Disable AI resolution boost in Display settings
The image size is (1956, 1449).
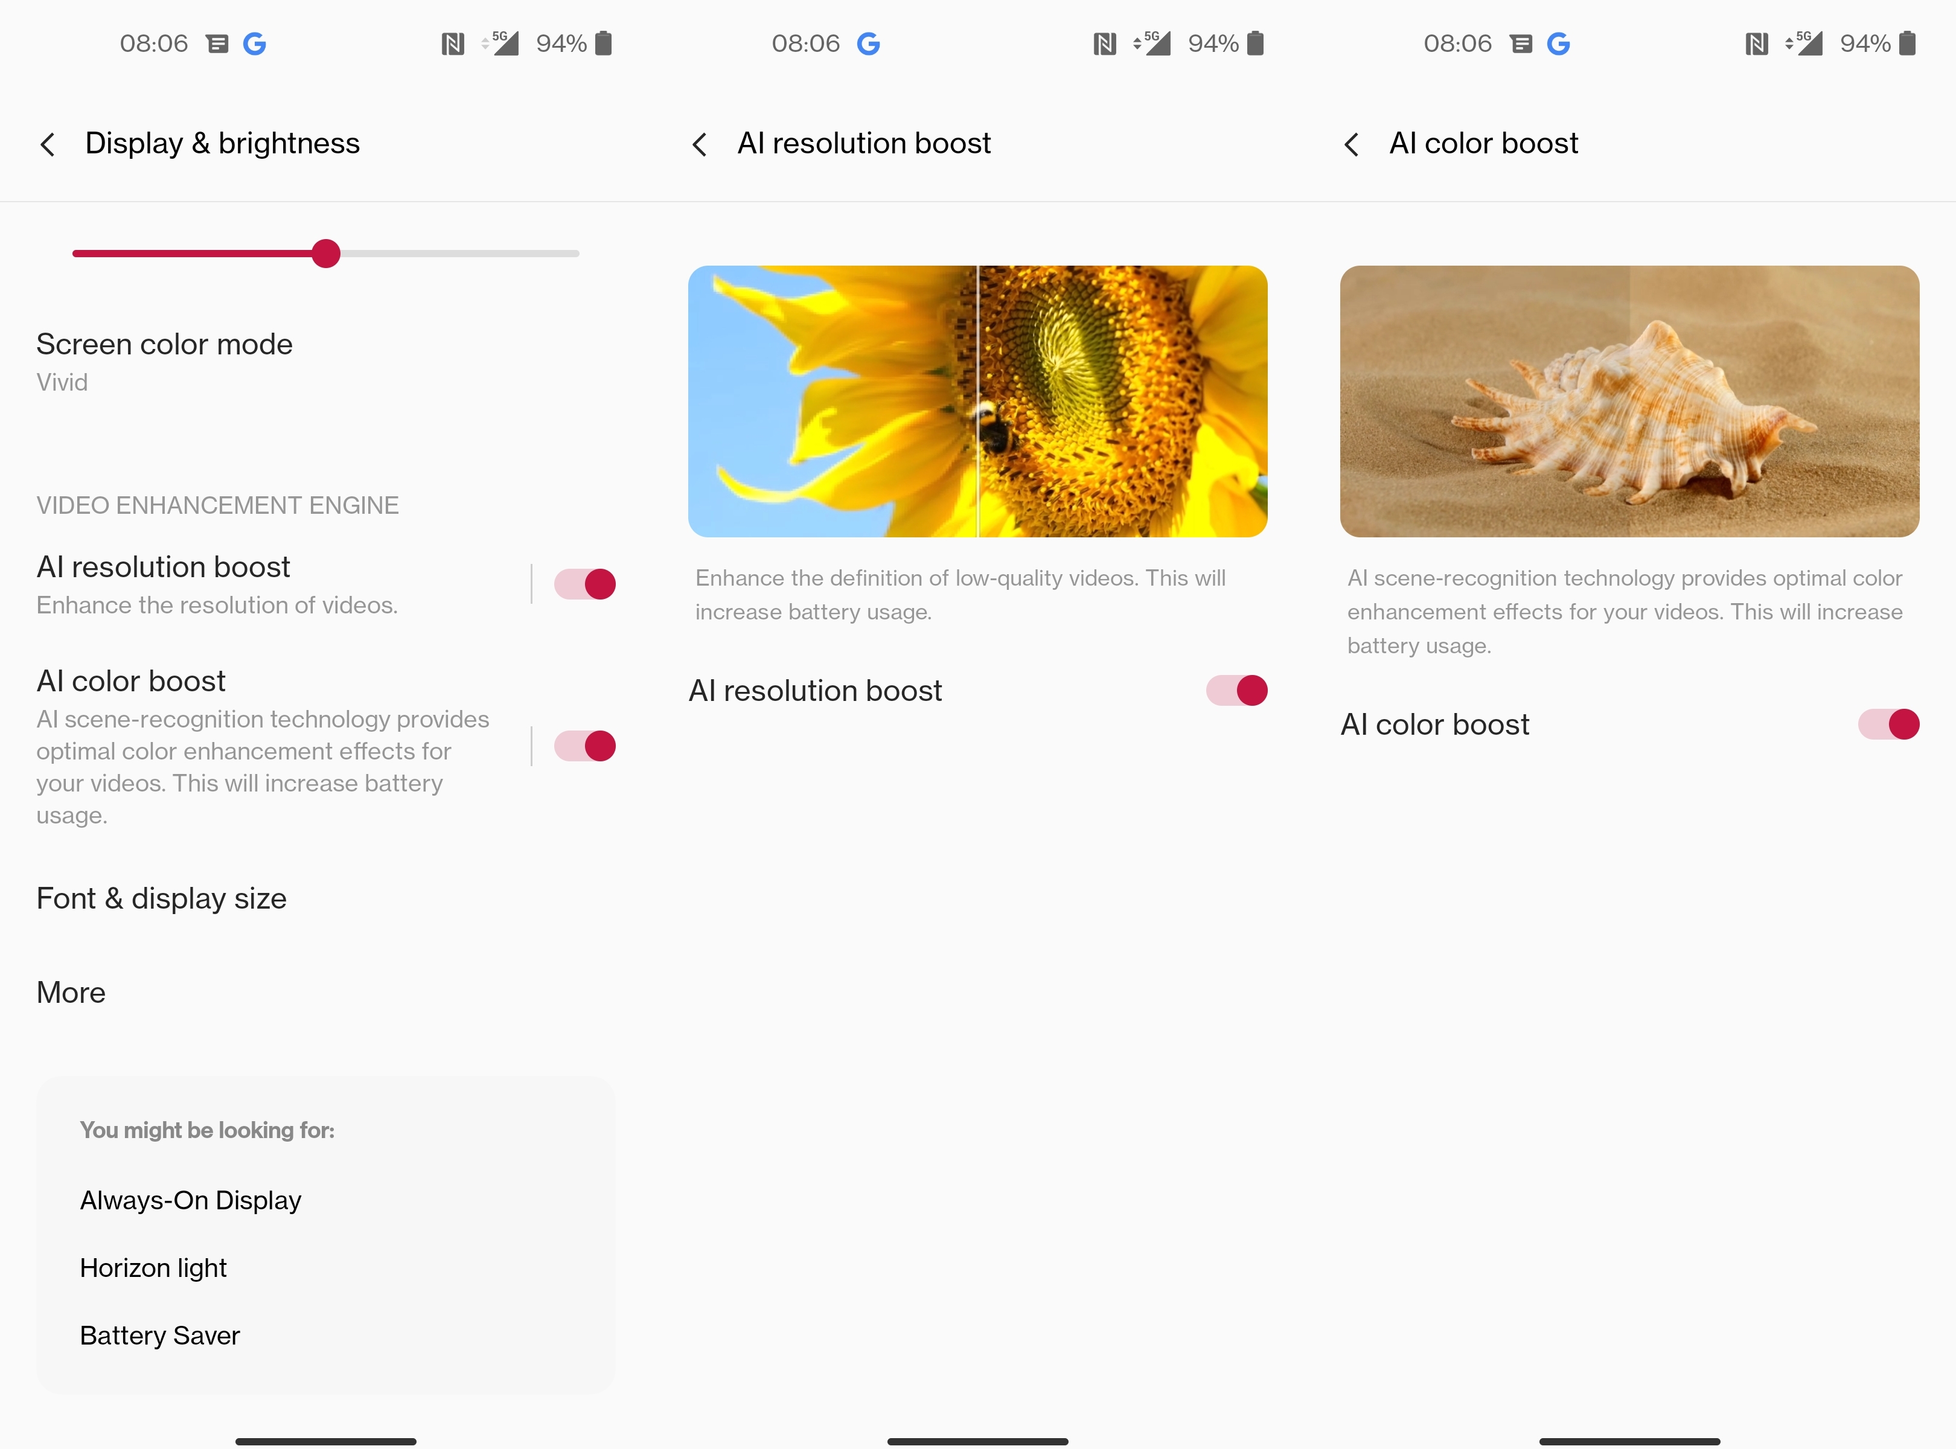pyautogui.click(x=585, y=584)
